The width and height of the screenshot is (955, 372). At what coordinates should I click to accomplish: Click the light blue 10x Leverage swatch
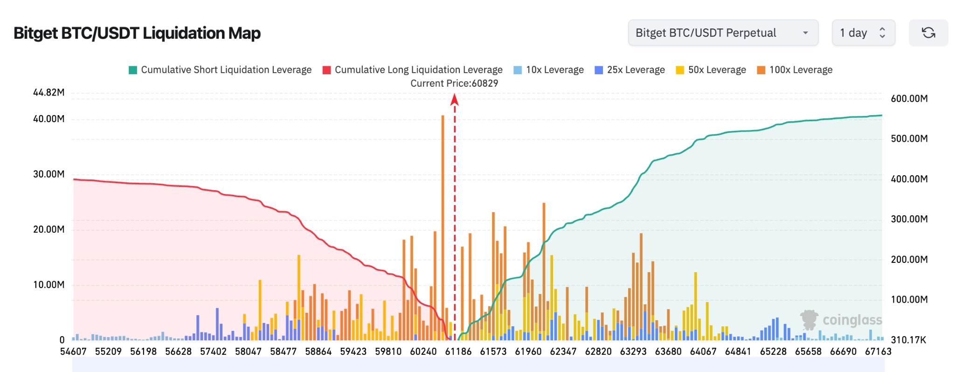[x=518, y=70]
